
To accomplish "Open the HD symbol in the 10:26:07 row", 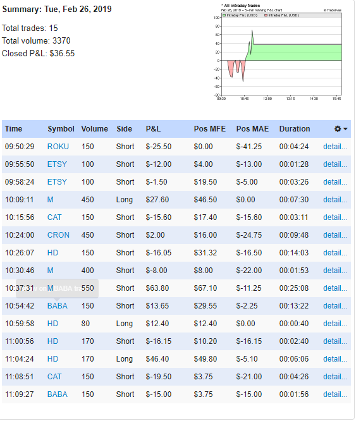I will pos(52,253).
